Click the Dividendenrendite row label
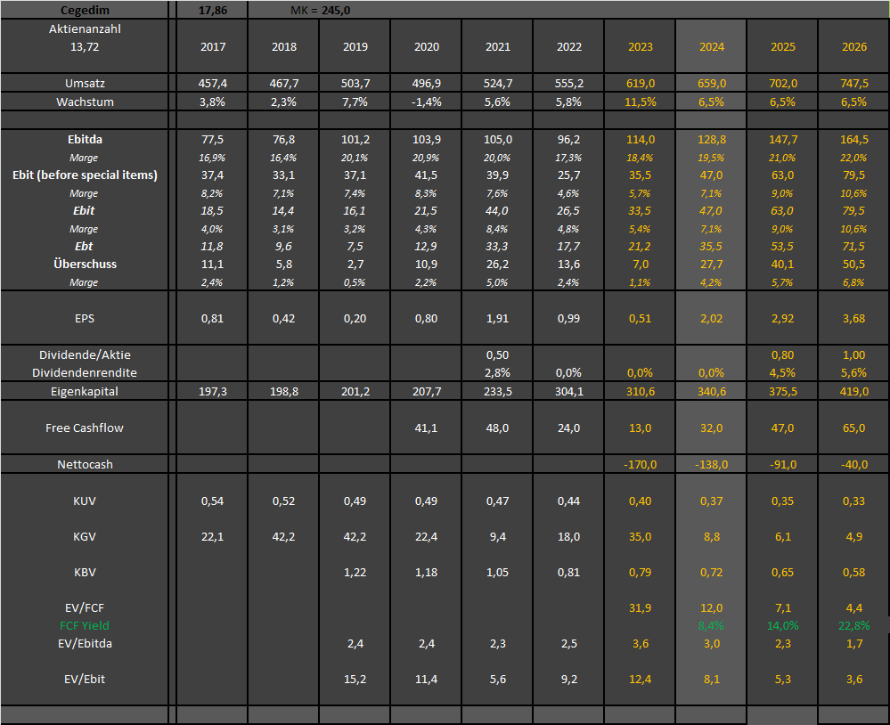The height and width of the screenshot is (725, 890). coord(85,372)
